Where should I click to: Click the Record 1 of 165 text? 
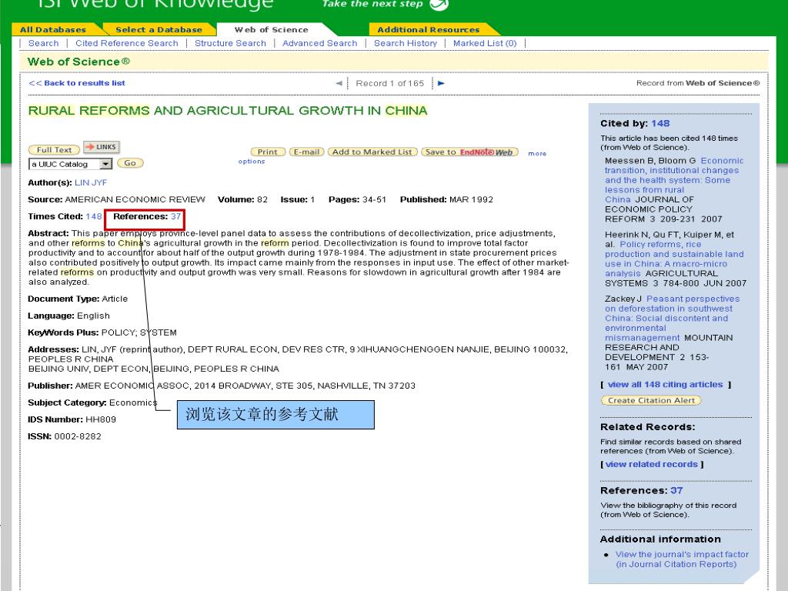(390, 83)
